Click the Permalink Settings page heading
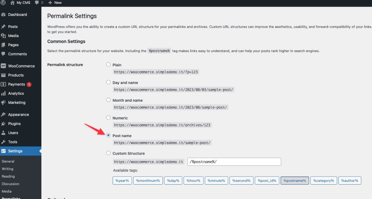The height and width of the screenshot is (199, 372). [72, 16]
